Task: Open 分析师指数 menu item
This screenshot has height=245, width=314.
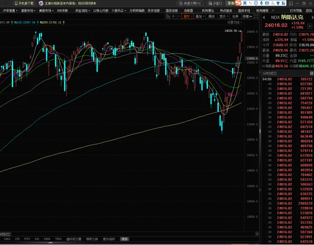Action: [x=137, y=10]
